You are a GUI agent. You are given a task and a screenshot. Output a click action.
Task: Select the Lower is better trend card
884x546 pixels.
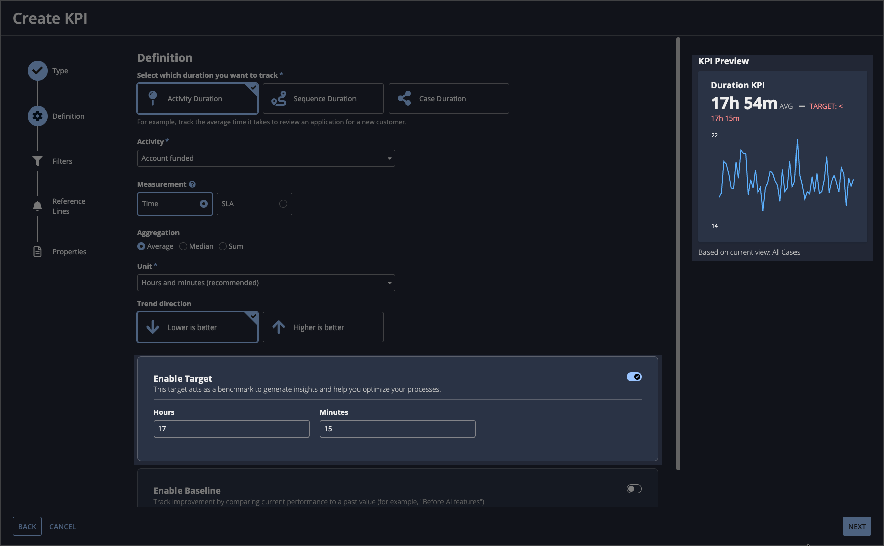coord(198,327)
